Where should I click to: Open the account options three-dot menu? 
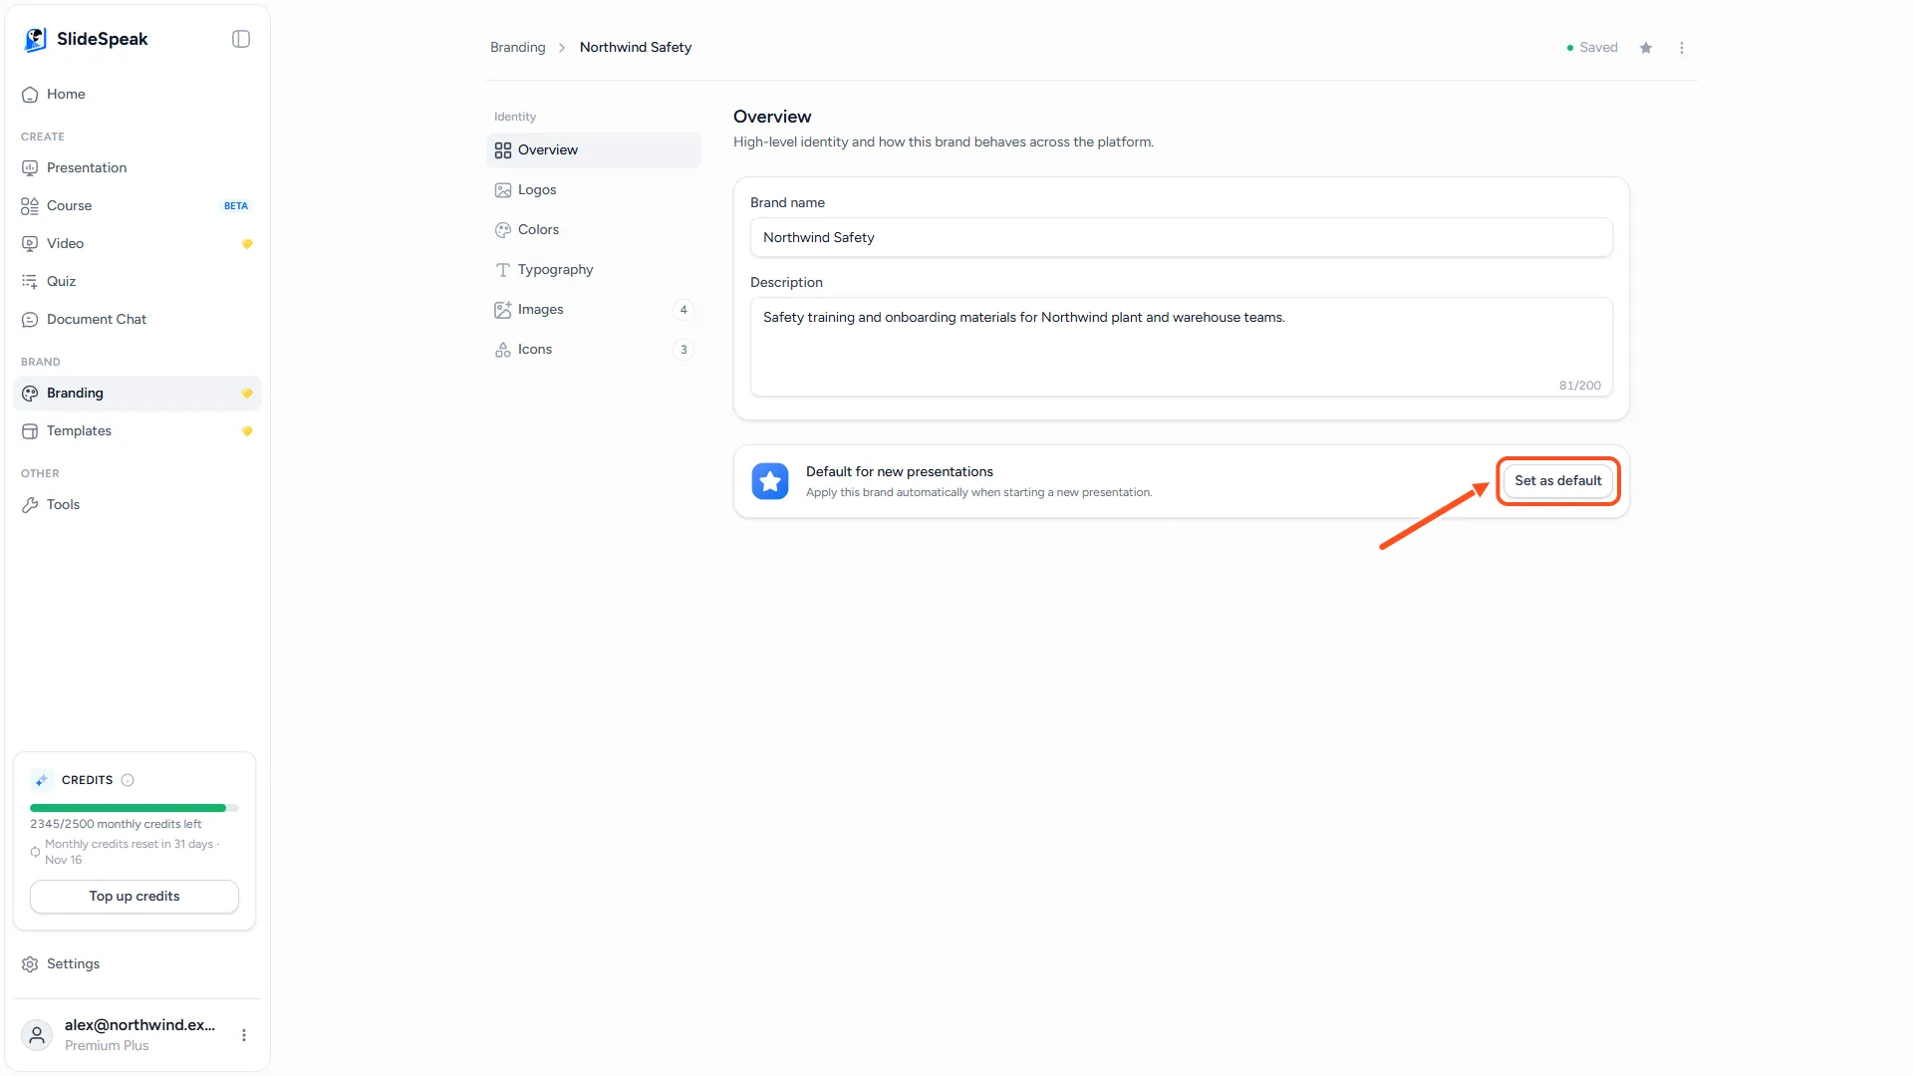click(x=244, y=1035)
